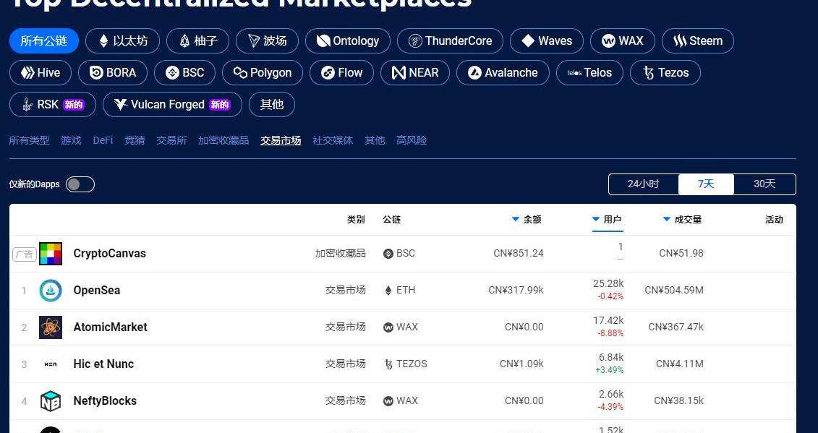The image size is (818, 433).
Task: Click BSC chain icon in CryptoCanvas row
Action: 388,254
